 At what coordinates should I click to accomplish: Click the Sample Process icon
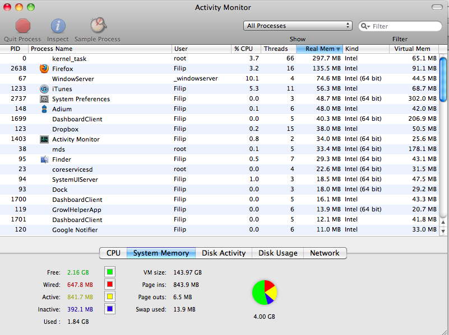click(98, 25)
